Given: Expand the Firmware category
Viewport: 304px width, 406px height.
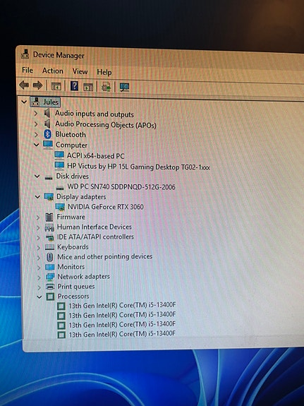Looking at the screenshot, I should pos(38,217).
